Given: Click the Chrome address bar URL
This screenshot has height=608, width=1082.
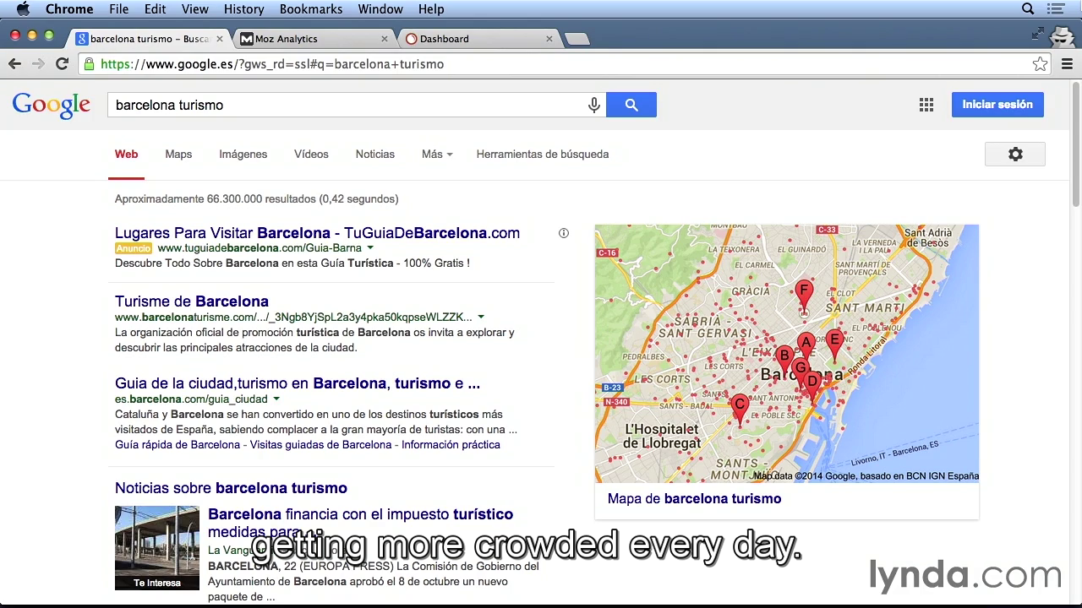Looking at the screenshot, I should coord(271,64).
